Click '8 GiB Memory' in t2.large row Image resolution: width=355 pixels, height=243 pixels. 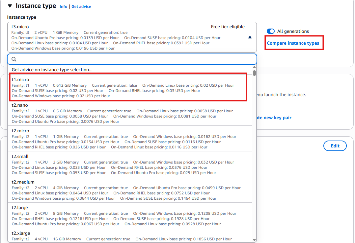pos(66,213)
